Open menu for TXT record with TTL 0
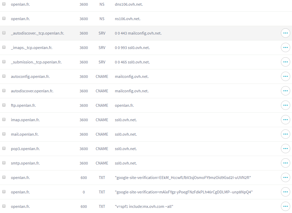Viewport: 292px width, 213px height. [x=285, y=192]
